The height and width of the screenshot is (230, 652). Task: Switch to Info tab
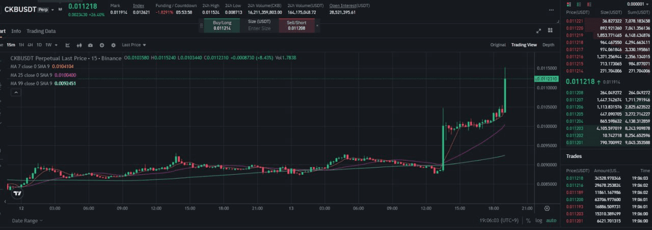click(16, 31)
